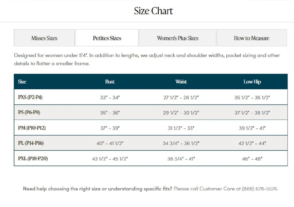The width and height of the screenshot is (294, 207).
Task: Click the PL bust value 40" – 41 1/2"
Action: point(110,143)
